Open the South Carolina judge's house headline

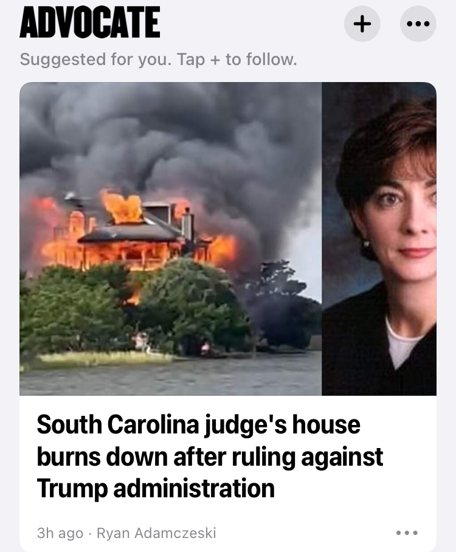coord(210,456)
